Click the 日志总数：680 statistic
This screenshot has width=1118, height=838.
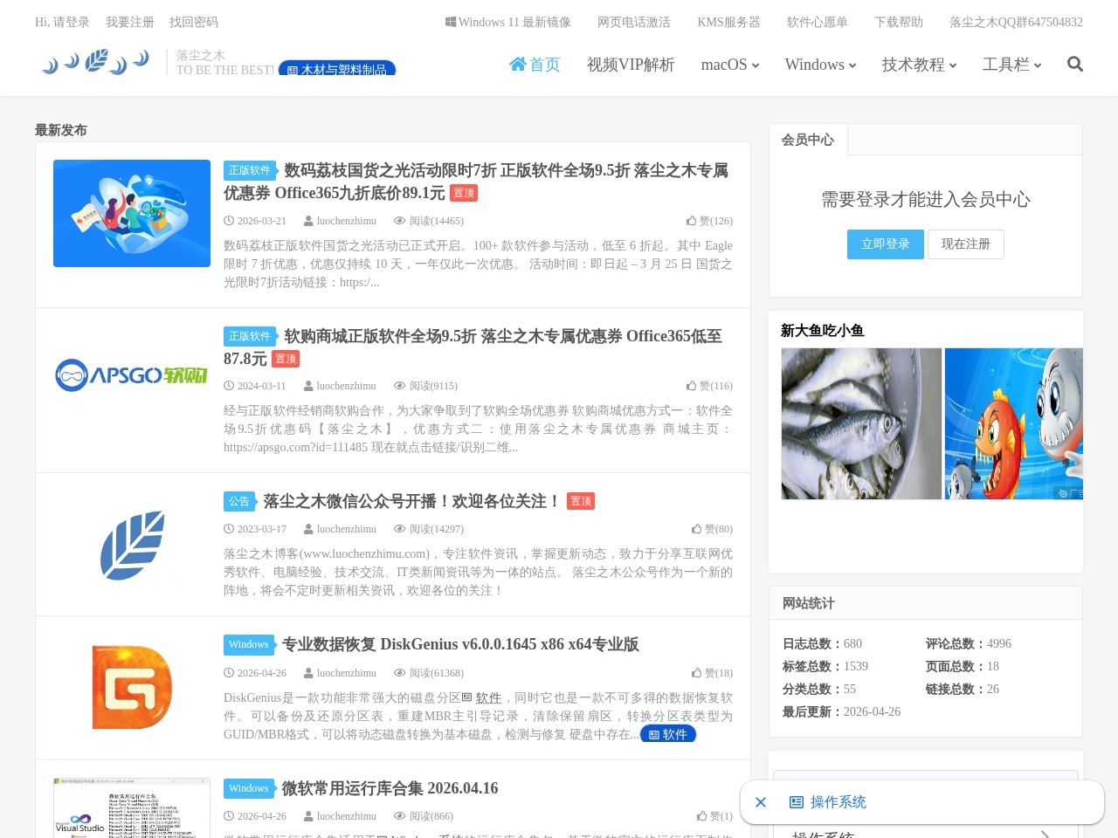tap(822, 643)
